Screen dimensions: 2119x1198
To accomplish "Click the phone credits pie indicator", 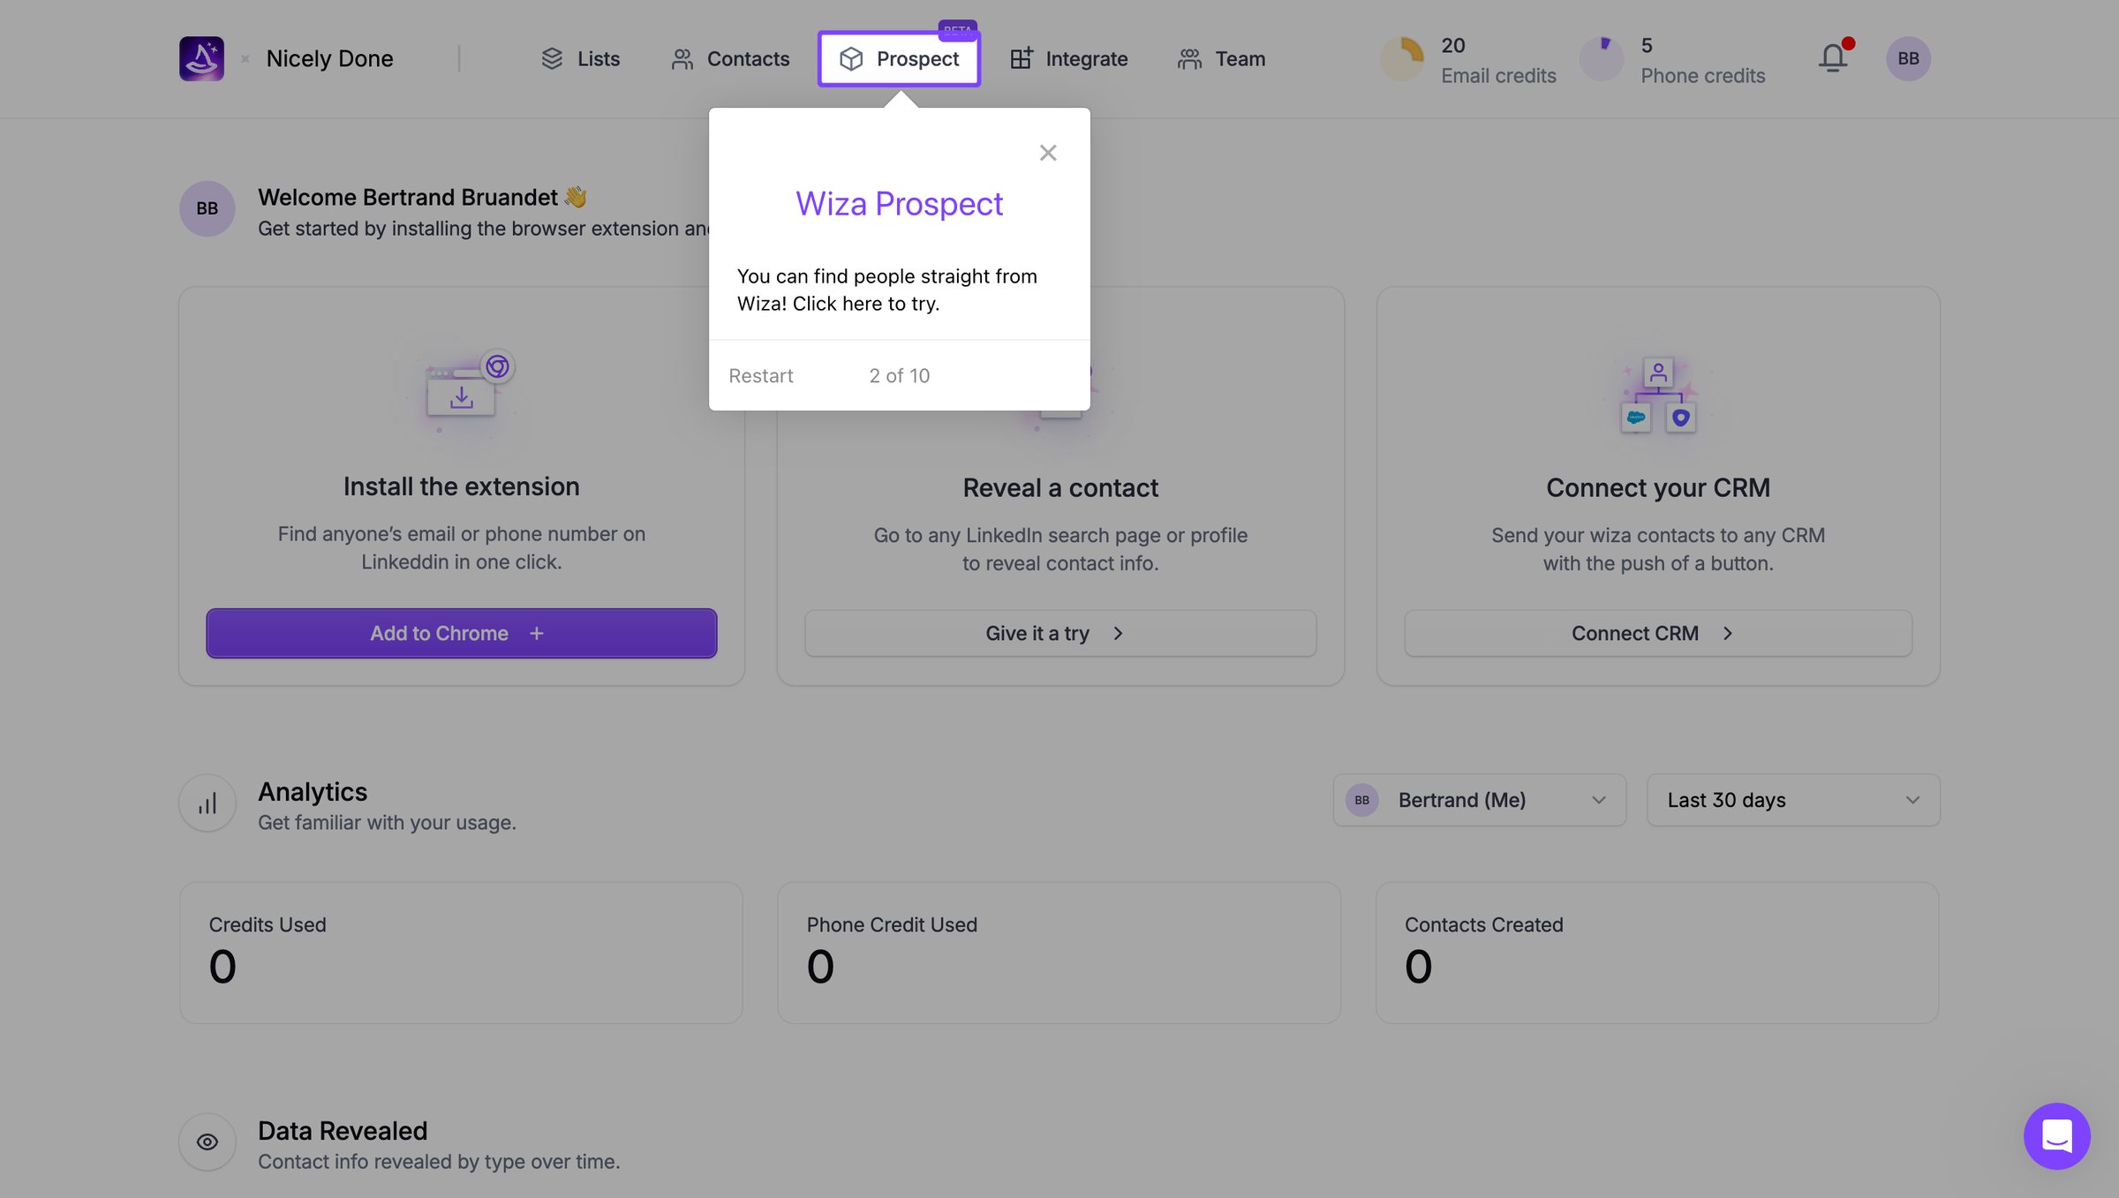I will pyautogui.click(x=1602, y=58).
